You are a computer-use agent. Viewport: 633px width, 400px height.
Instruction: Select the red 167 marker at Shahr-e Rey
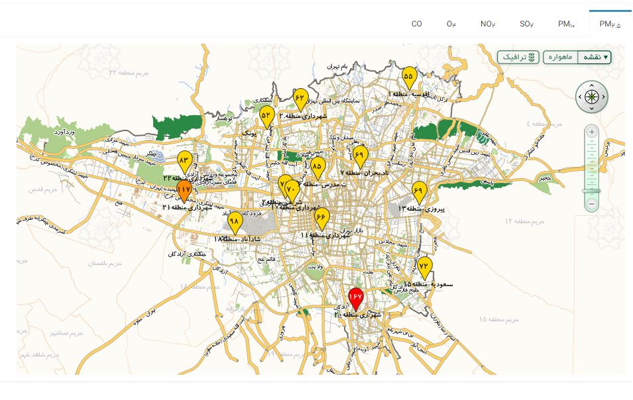[x=356, y=299]
